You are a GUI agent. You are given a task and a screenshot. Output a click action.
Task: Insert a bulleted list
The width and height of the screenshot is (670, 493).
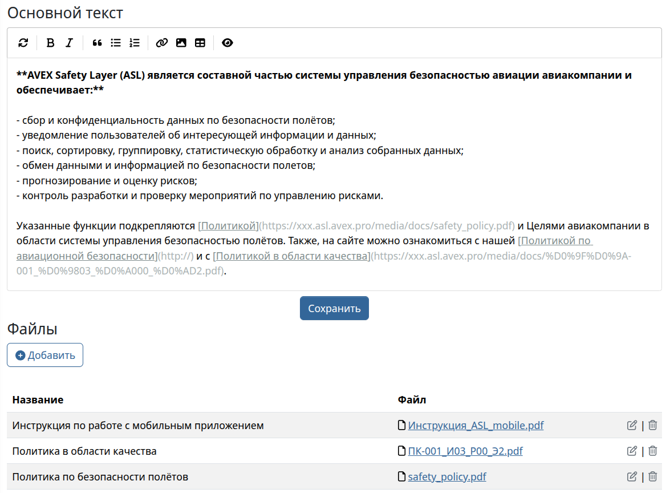tap(116, 43)
